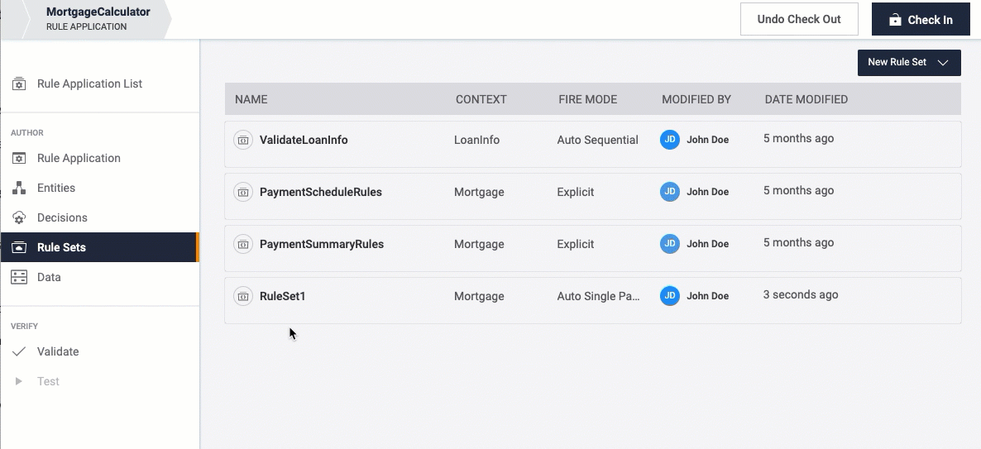Open the PaymentScheduleRules rule set

coord(320,192)
